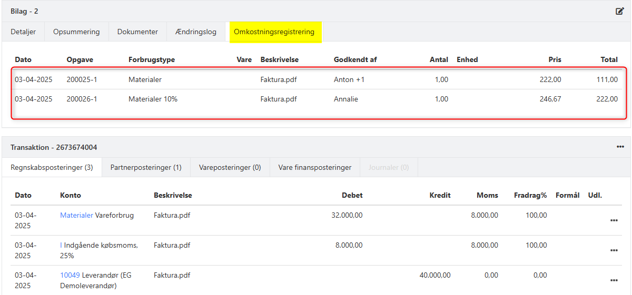Open the Opsummering tab
This screenshot has height=295, width=632.
point(76,32)
